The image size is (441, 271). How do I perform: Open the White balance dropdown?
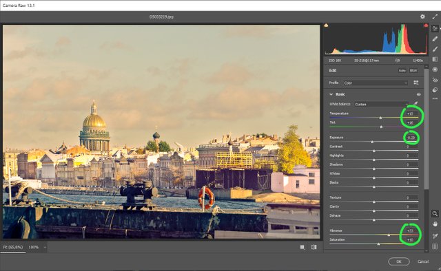click(381, 104)
